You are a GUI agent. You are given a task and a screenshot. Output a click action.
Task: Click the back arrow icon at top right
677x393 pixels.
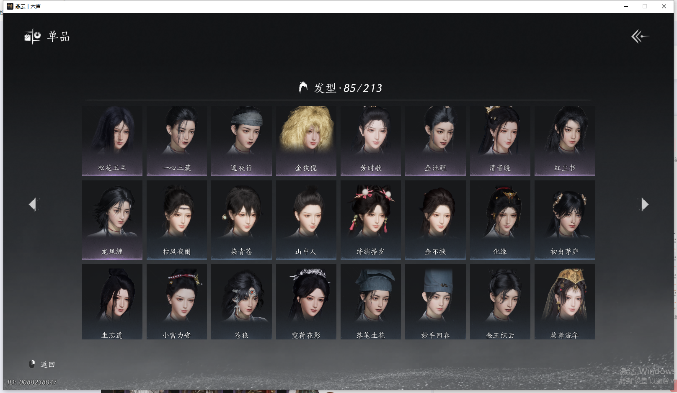(640, 36)
